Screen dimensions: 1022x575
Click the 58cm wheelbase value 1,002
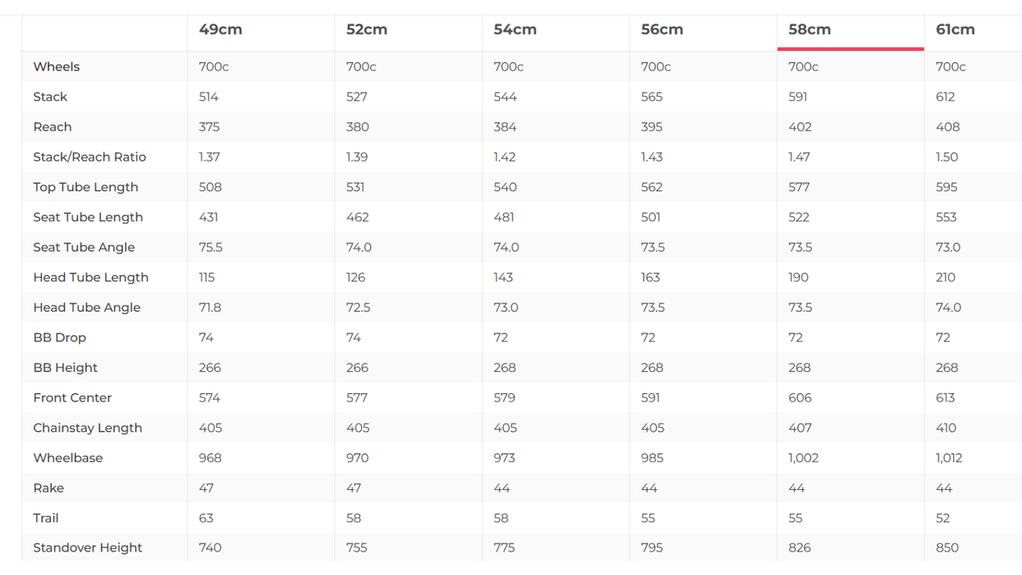pos(803,458)
